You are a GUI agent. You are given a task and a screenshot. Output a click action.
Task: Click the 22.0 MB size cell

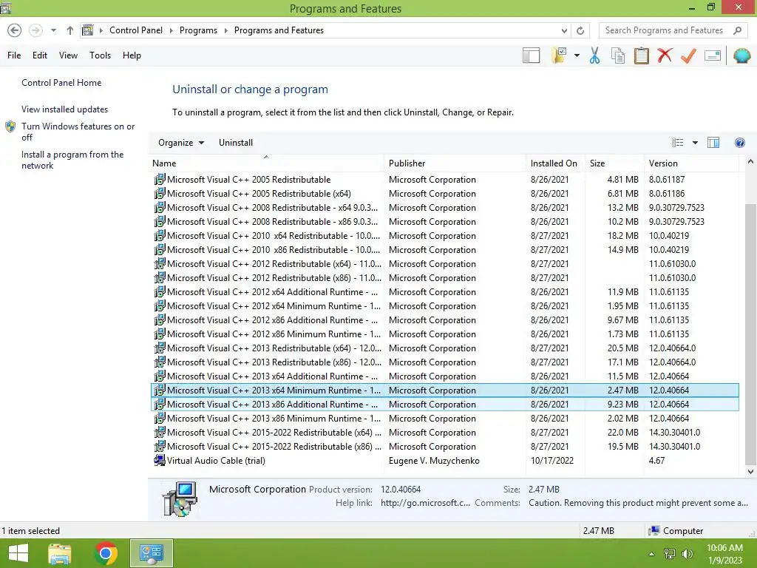coord(622,432)
